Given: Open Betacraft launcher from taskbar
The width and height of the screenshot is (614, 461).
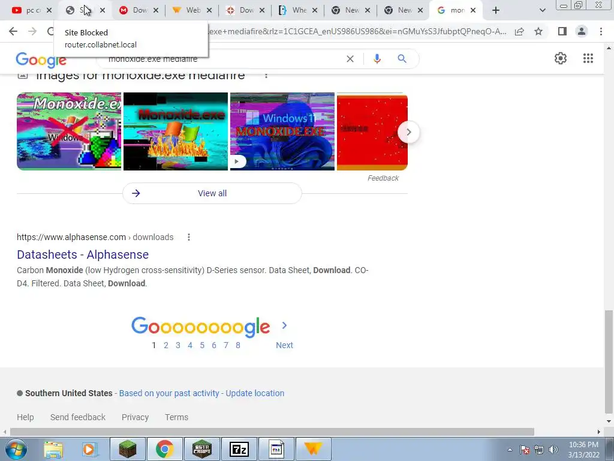Looking at the screenshot, I should [x=202, y=449].
